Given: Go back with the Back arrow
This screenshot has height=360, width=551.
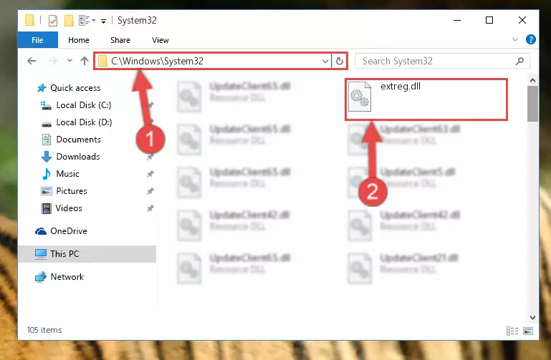Looking at the screenshot, I should (x=32, y=61).
